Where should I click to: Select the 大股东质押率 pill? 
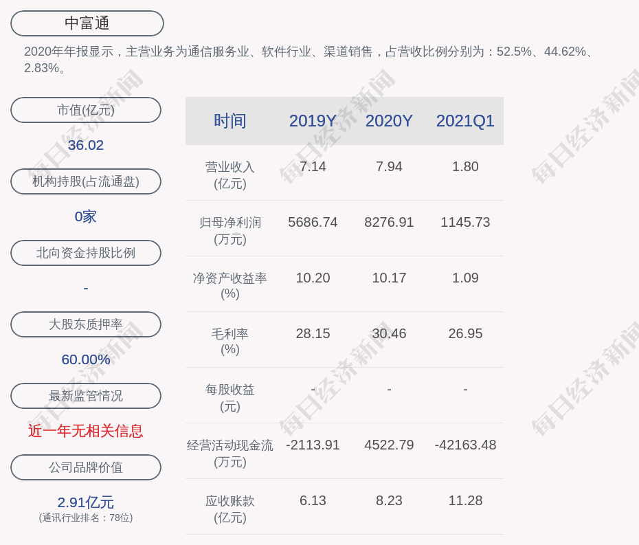[x=86, y=324]
